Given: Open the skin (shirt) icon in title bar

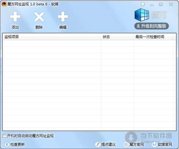Looking at the screenshot, I should [x=143, y=4].
